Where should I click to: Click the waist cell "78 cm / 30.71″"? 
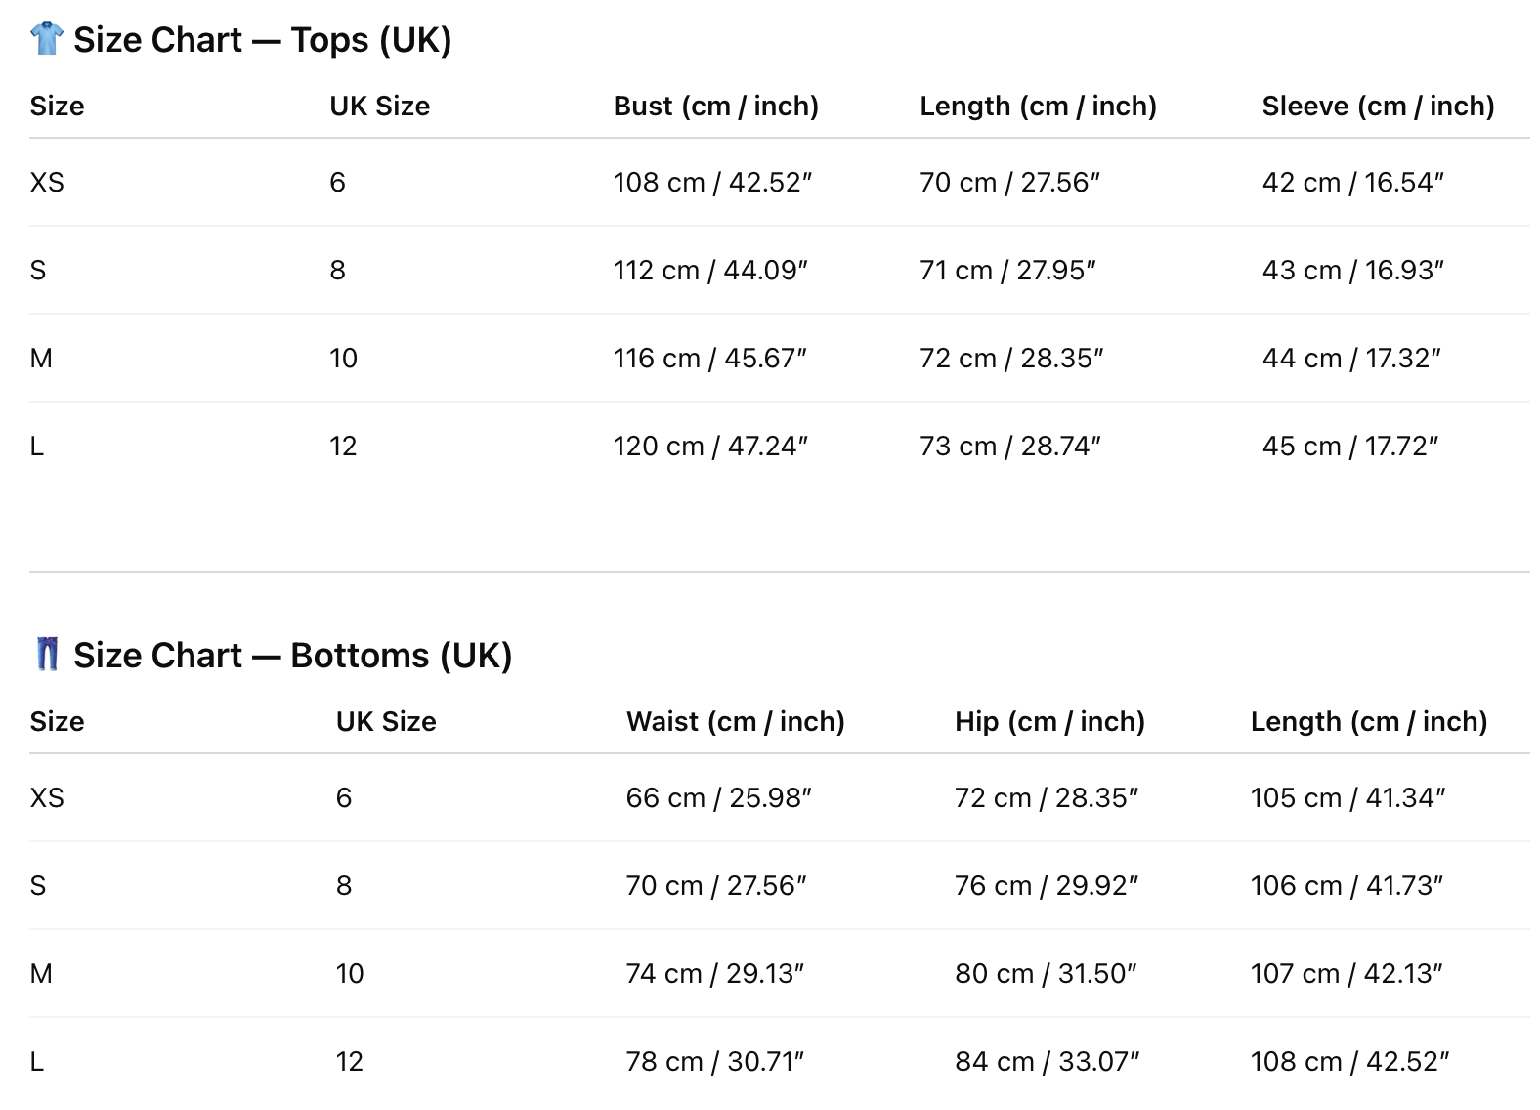(x=714, y=1062)
